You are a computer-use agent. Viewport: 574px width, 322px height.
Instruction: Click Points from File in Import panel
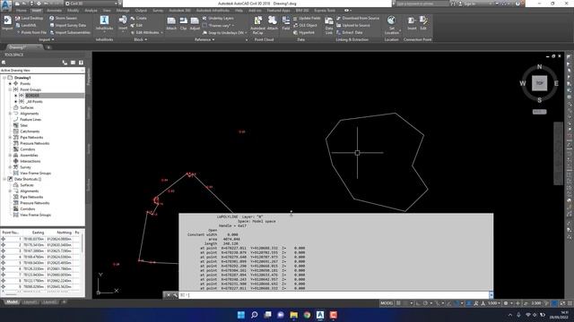pyautogui.click(x=31, y=32)
